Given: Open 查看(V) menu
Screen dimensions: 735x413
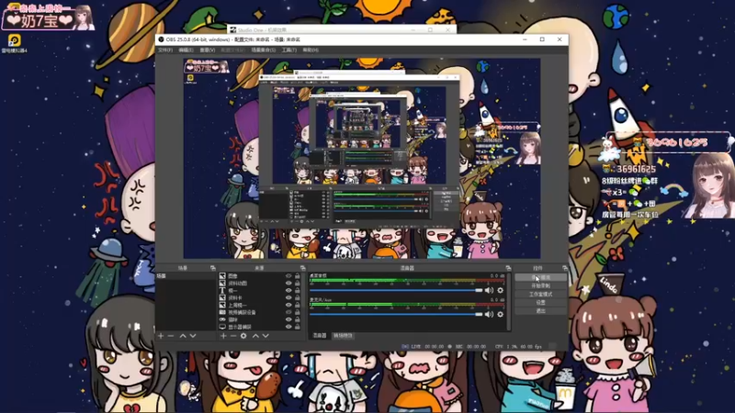Looking at the screenshot, I should pos(208,50).
